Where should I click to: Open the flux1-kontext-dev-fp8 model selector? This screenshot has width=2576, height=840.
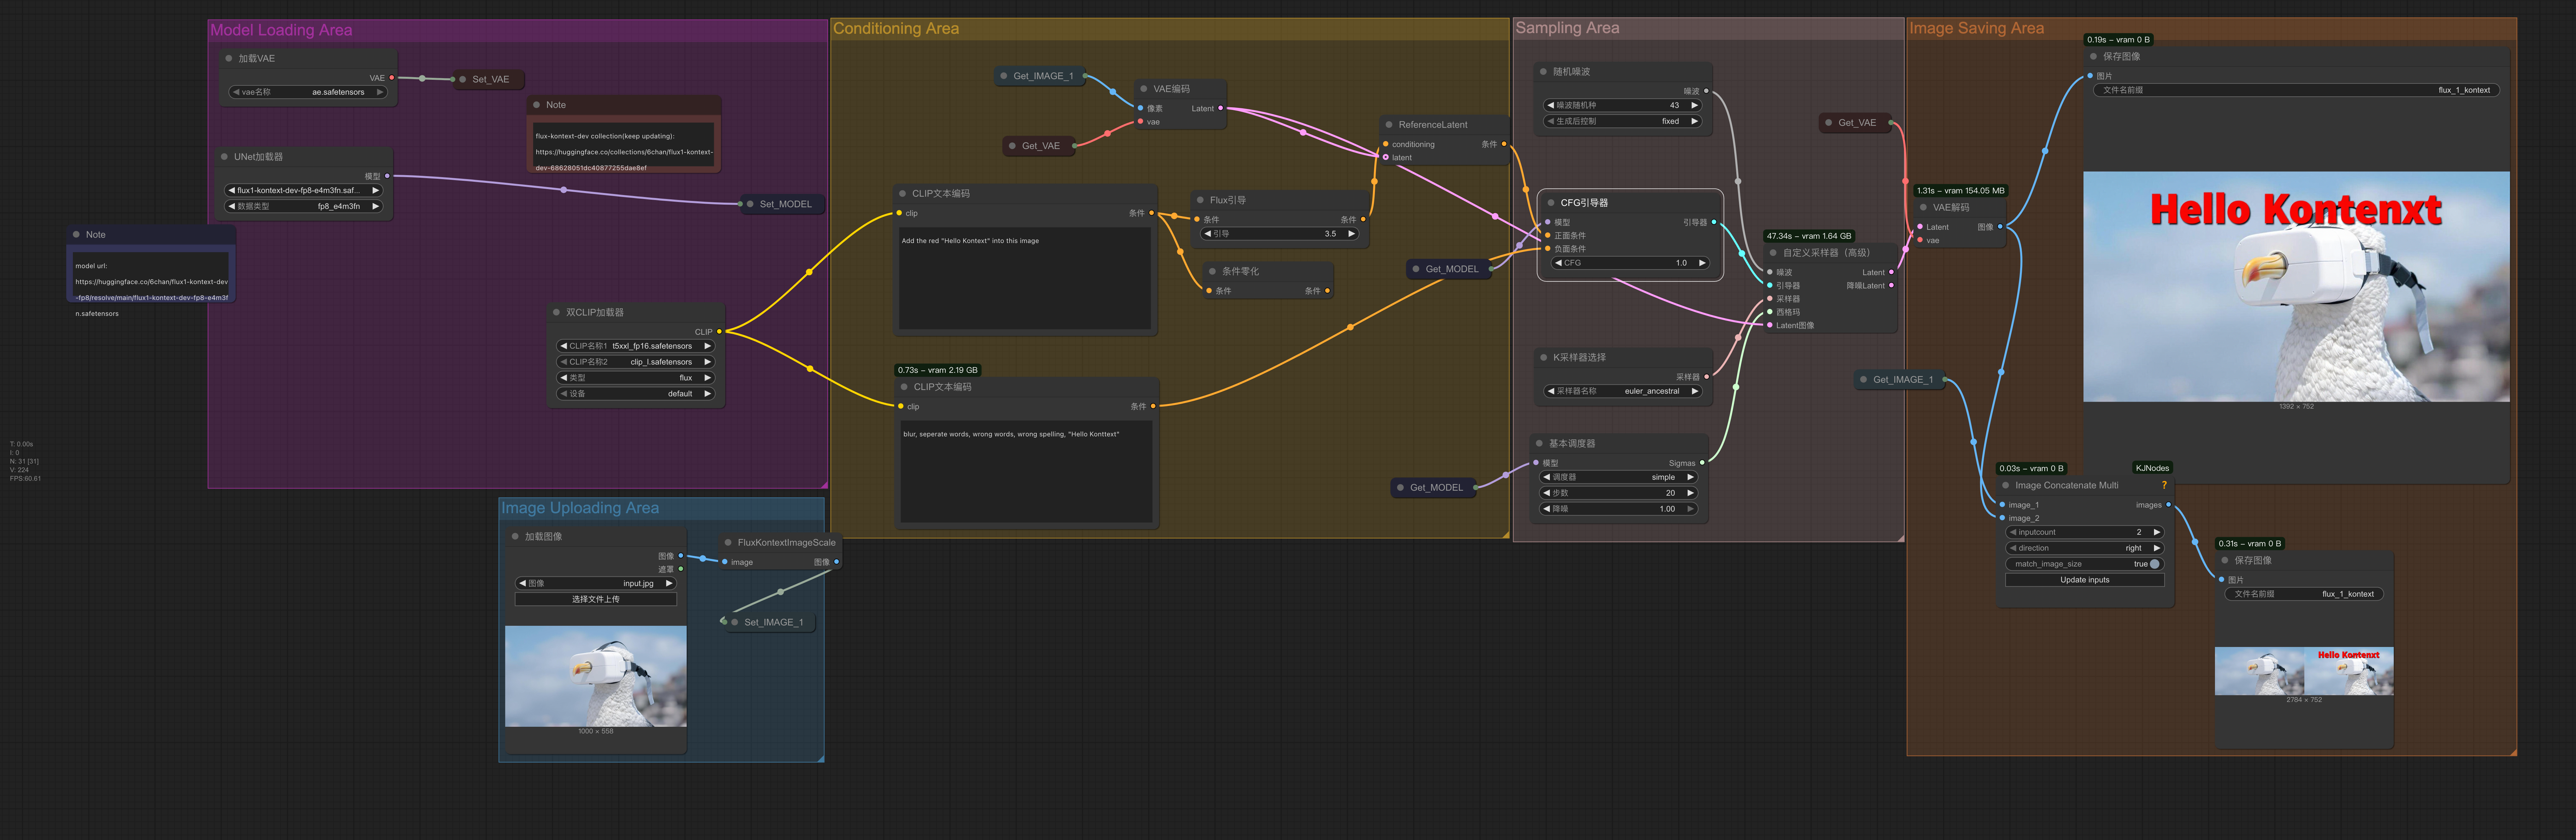(304, 190)
